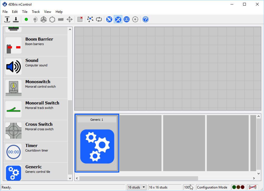Select the Generic gears icon in tile list
This screenshot has height=191, width=264.
(13, 173)
